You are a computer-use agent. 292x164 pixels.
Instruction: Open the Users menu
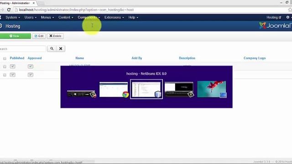pos(31,17)
